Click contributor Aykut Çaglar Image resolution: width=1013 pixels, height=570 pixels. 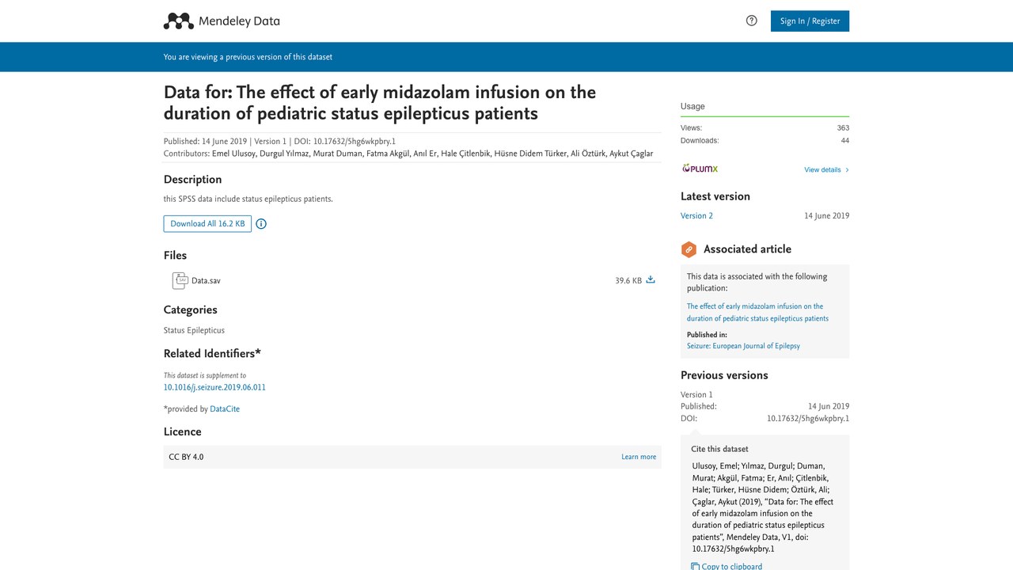[x=631, y=154]
